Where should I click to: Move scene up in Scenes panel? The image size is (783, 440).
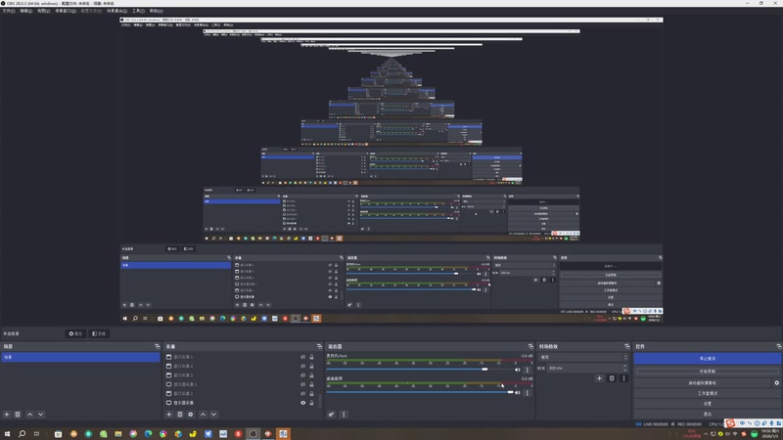pos(30,414)
